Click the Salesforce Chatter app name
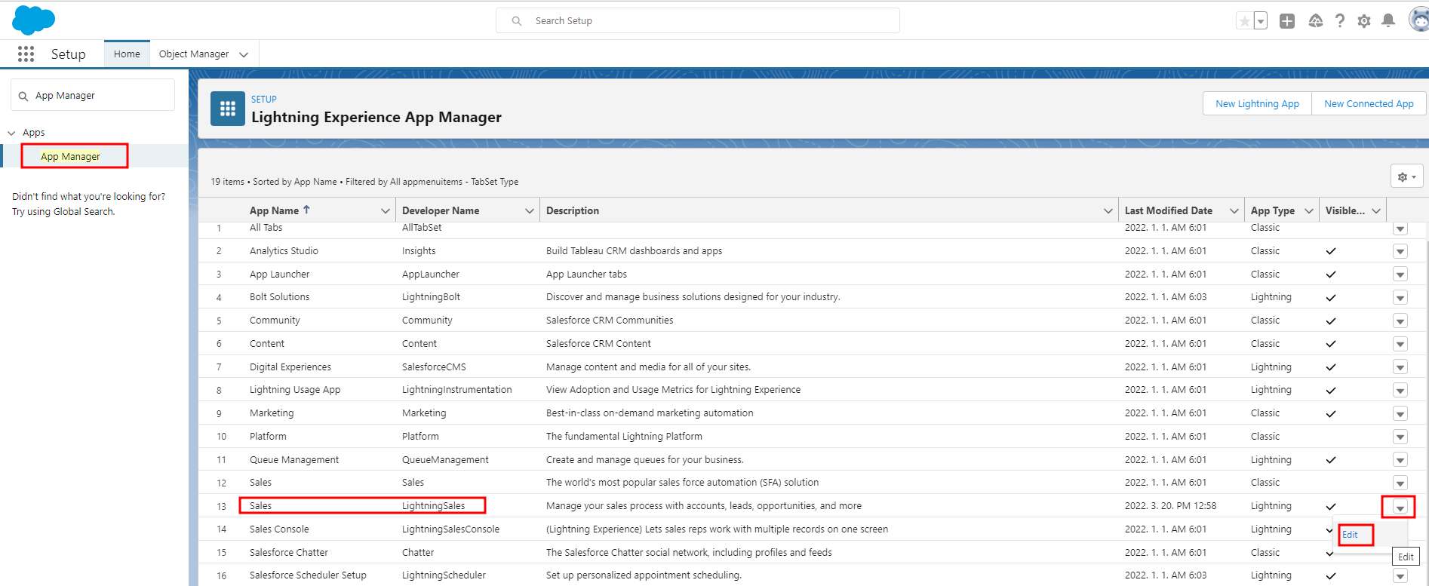Image resolution: width=1429 pixels, height=586 pixels. pyautogui.click(x=289, y=553)
